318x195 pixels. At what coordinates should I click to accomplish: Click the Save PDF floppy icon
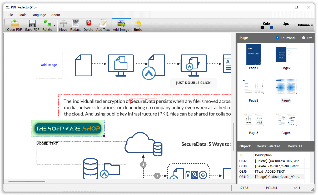[32, 23]
